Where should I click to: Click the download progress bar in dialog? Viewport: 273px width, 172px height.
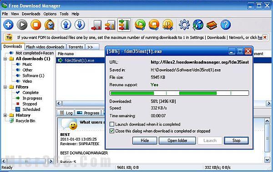(x=179, y=93)
